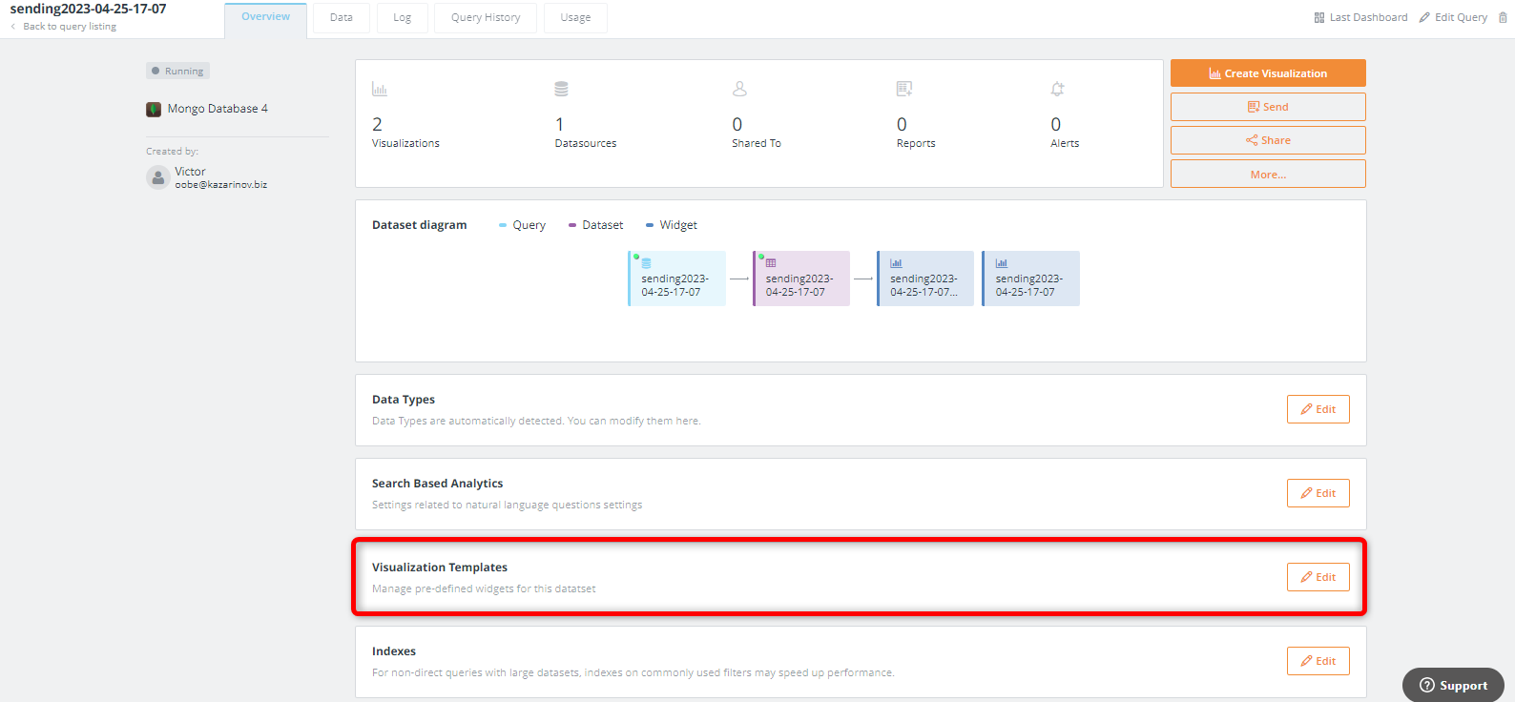The height and width of the screenshot is (702, 1515).
Task: Click the Datasources database stack icon
Action: 561,89
